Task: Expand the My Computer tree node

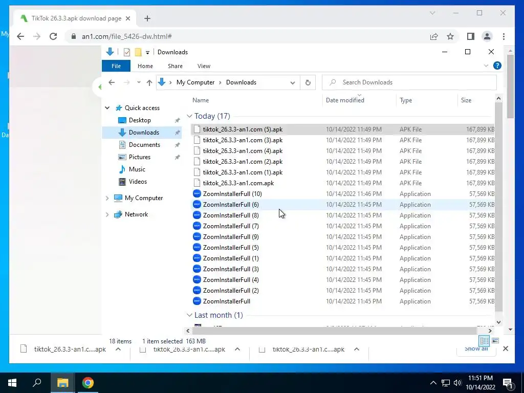Action: pos(107,198)
